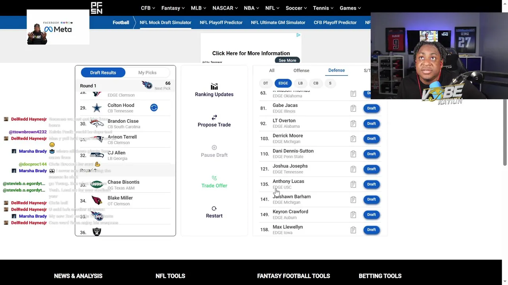The width and height of the screenshot is (508, 285).
Task: Click the Cardinals logo at pick 34
Action: [x=97, y=200]
